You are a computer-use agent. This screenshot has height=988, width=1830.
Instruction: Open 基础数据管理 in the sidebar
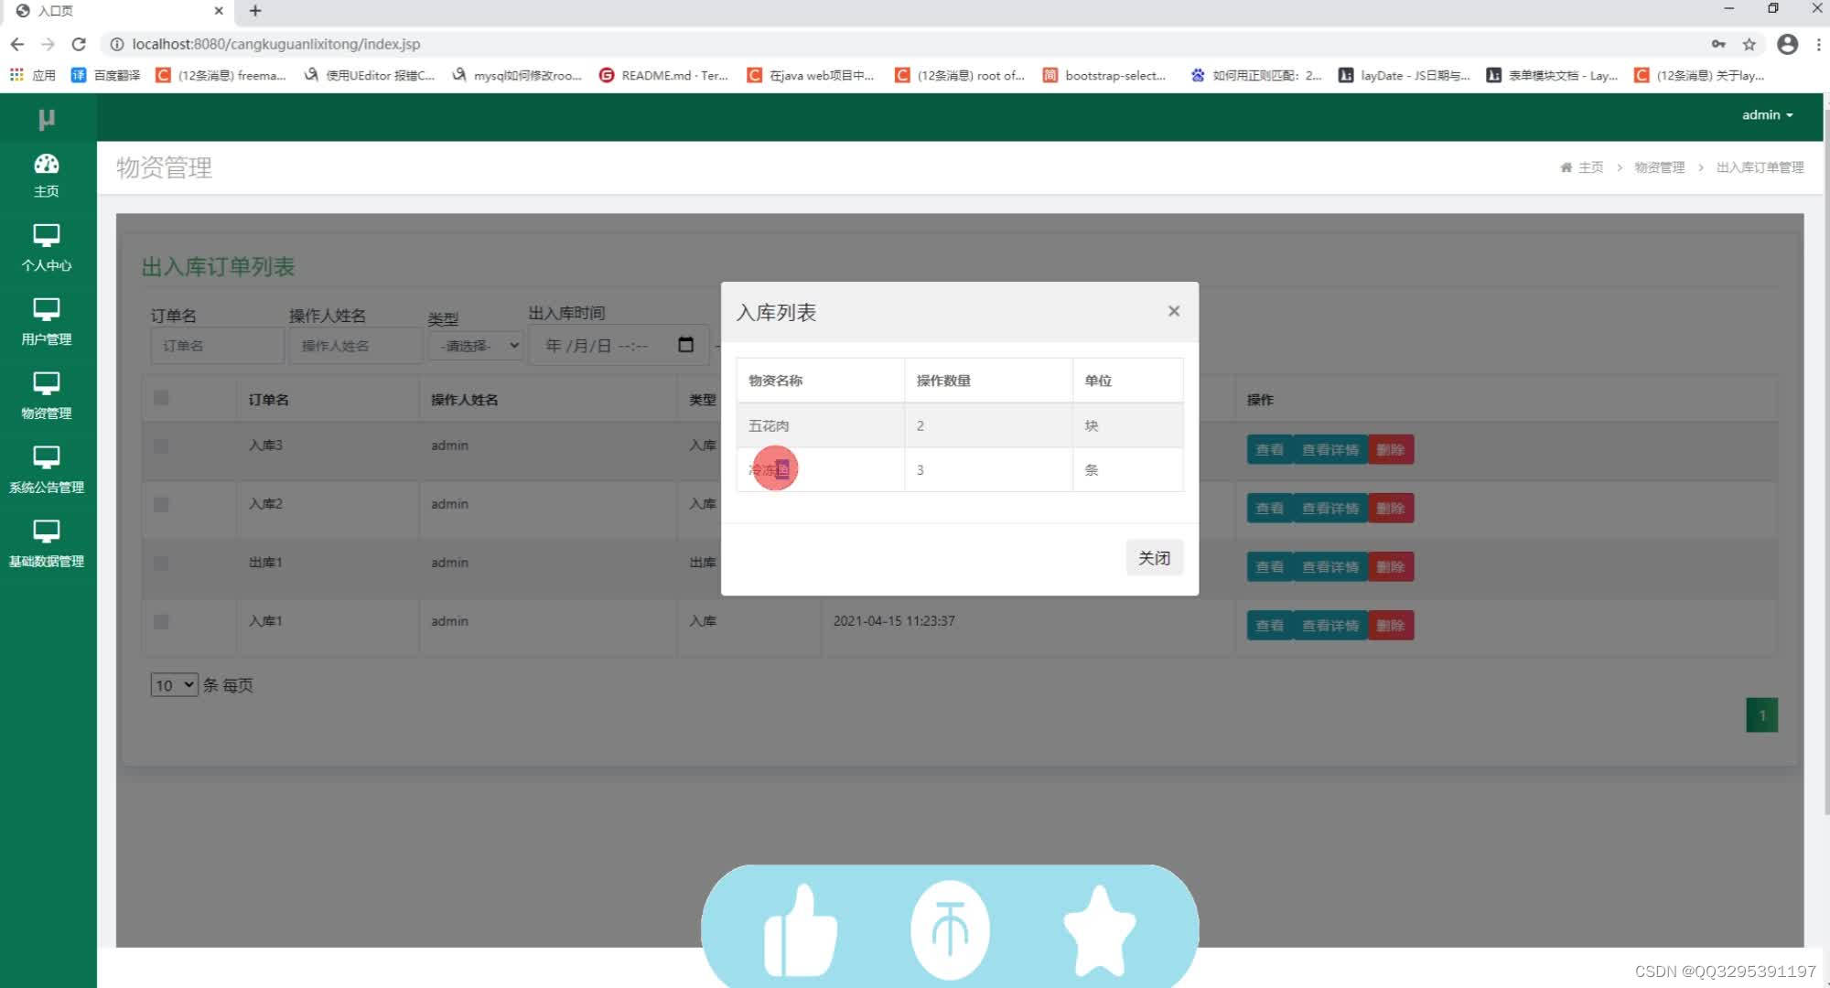[47, 544]
